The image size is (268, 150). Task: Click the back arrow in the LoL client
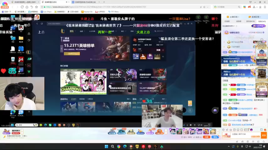coord(37,23)
